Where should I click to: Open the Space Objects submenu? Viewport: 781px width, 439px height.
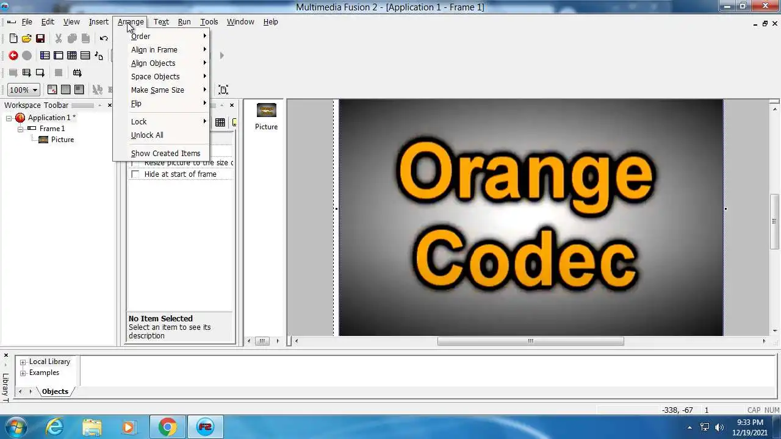[161, 76]
